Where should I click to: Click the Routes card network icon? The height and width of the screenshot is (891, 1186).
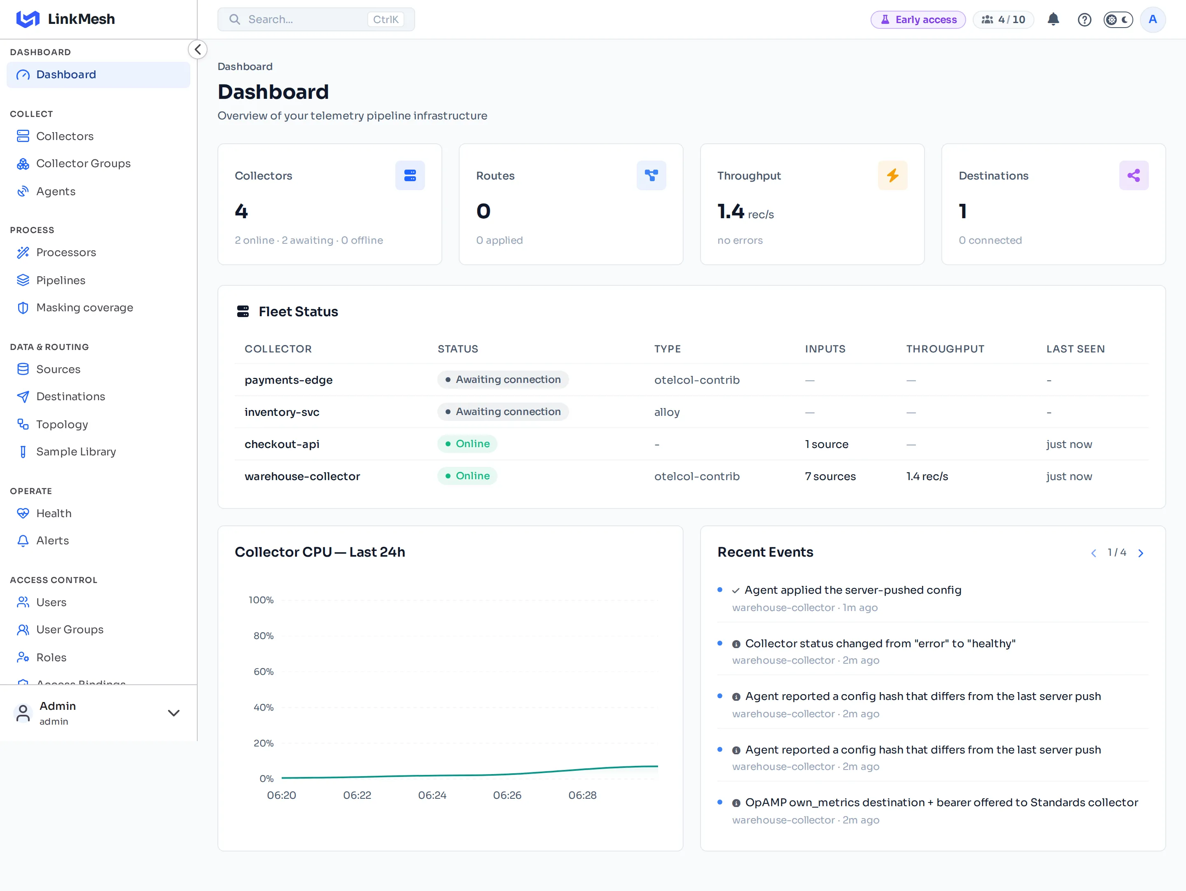[651, 175]
